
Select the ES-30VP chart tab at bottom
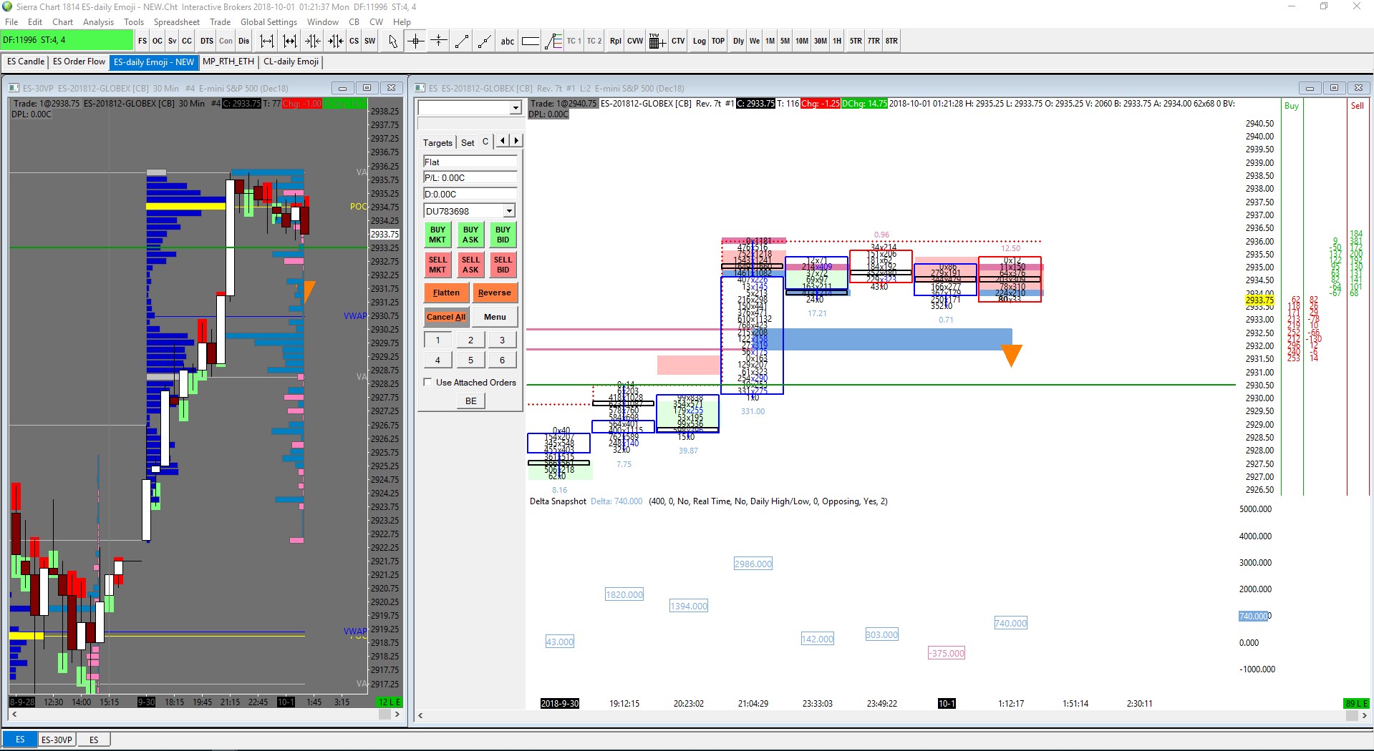[x=57, y=740]
